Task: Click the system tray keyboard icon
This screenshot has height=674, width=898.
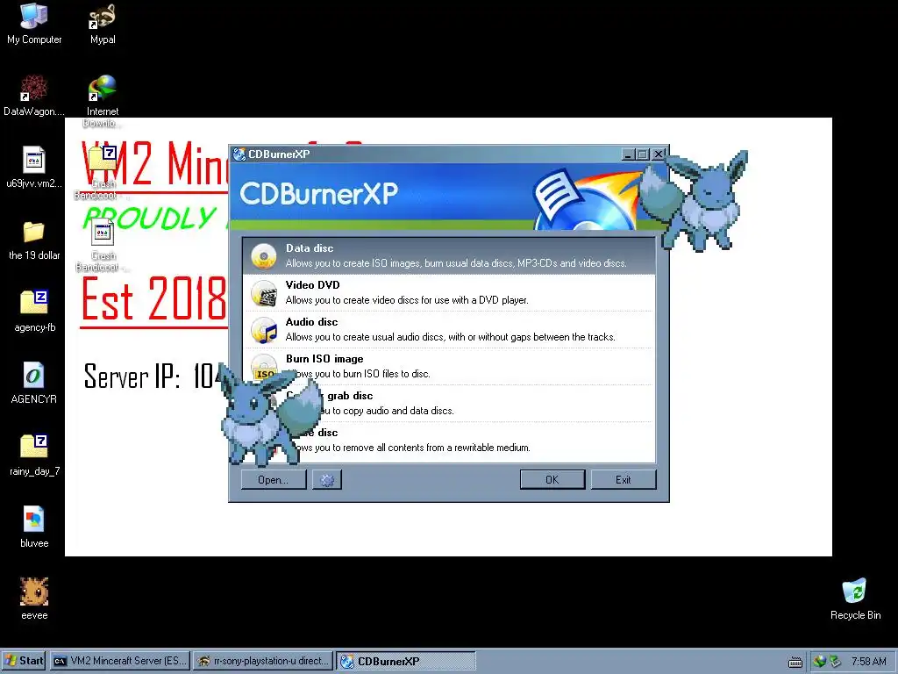Action: (795, 662)
